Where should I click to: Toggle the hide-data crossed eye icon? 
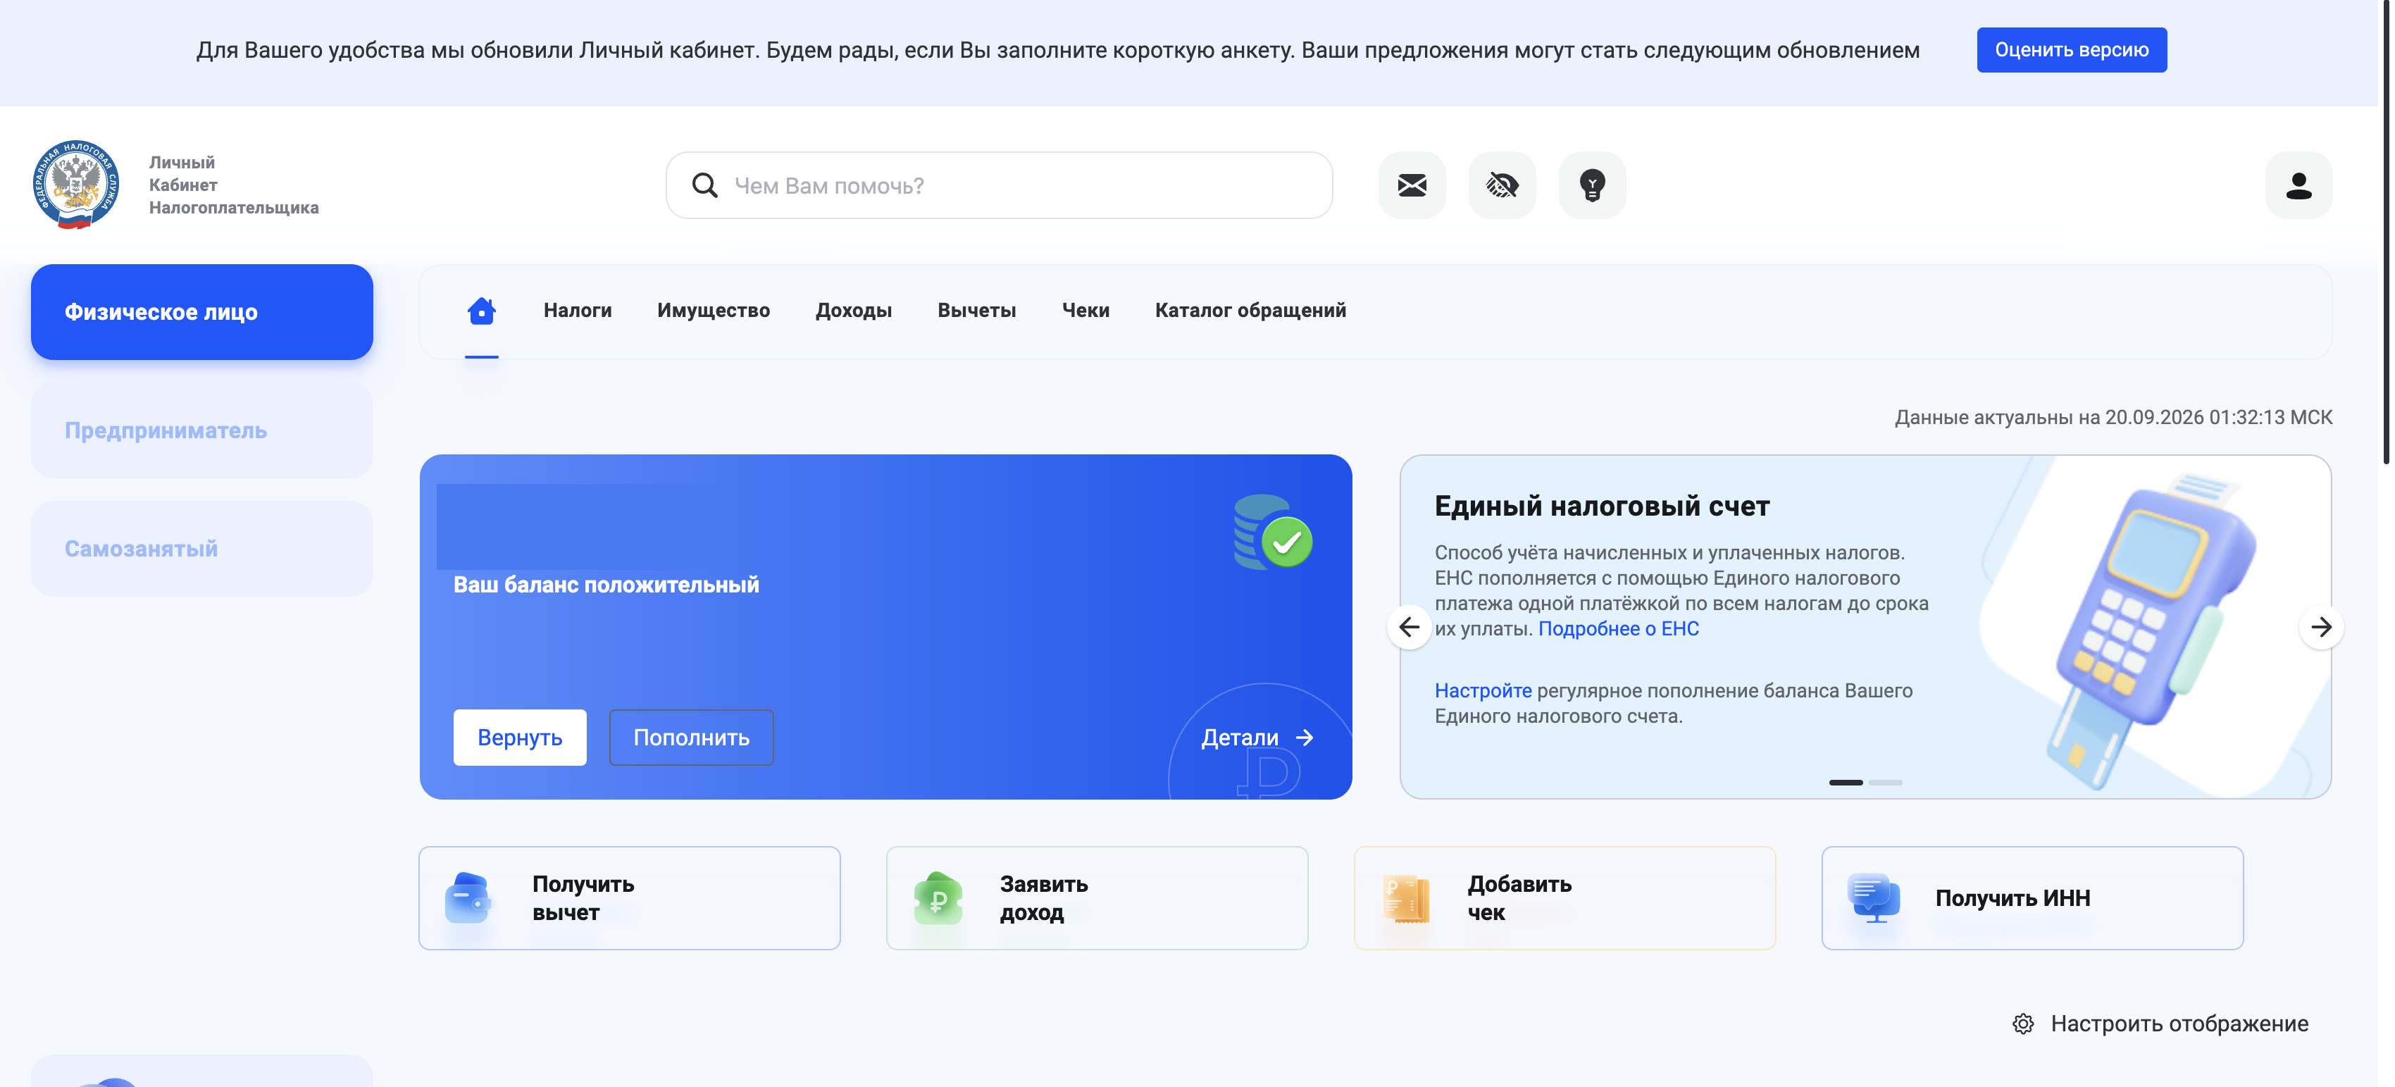1502,185
